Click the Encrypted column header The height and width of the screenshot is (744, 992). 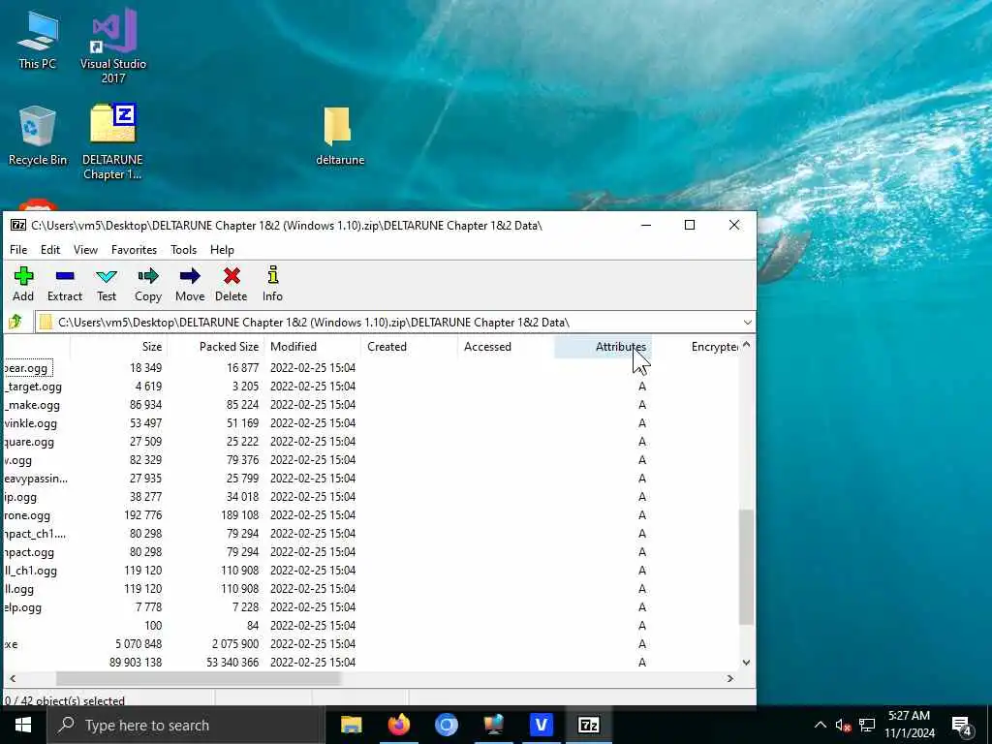point(696,347)
